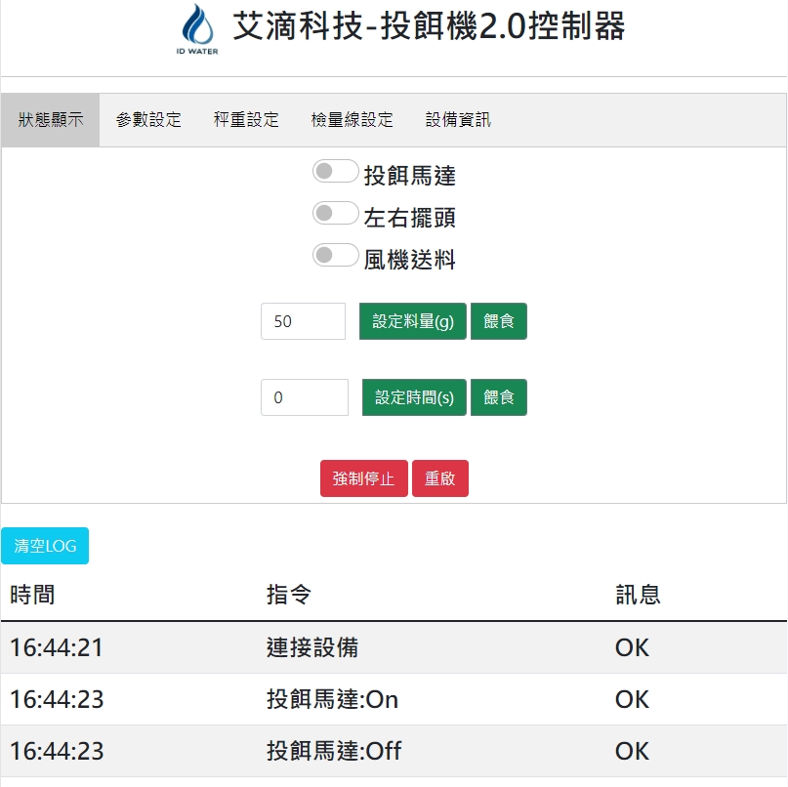Click the ID WATER logo
This screenshot has width=788, height=787.
[197, 29]
